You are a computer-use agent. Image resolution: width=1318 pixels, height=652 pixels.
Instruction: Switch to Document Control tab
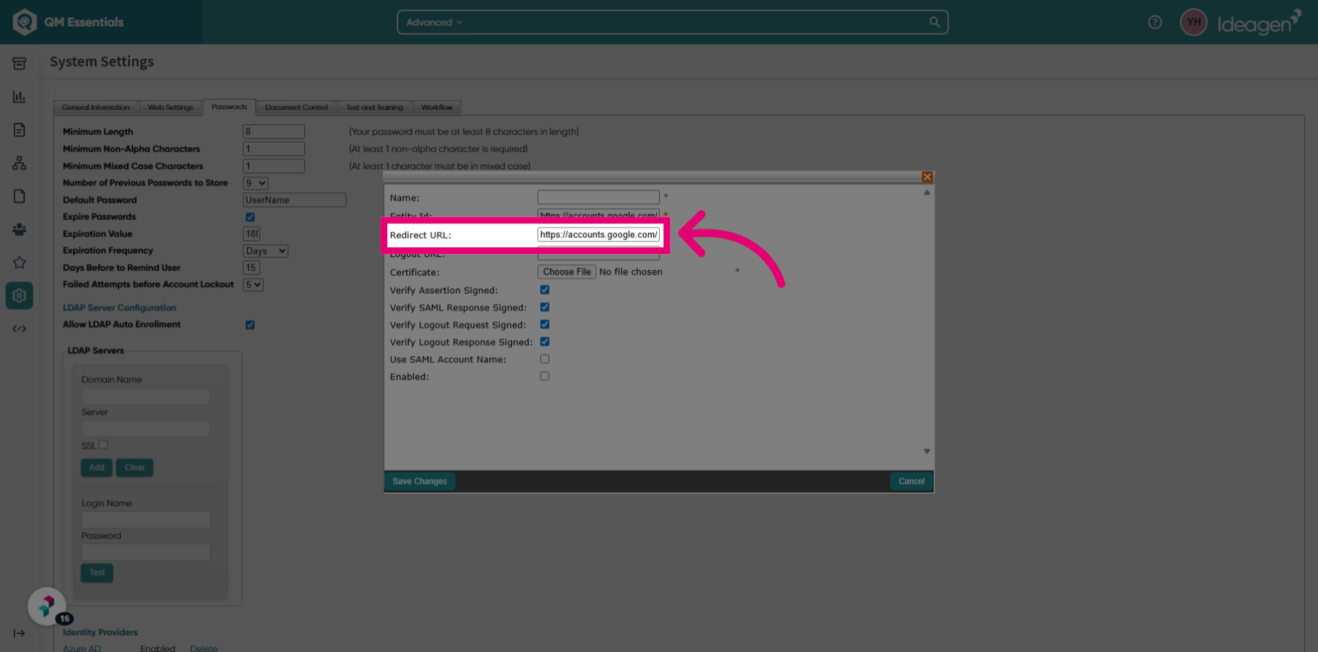pyautogui.click(x=297, y=108)
